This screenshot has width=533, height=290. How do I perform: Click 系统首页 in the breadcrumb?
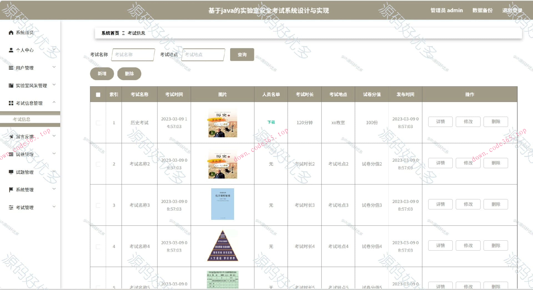click(110, 33)
